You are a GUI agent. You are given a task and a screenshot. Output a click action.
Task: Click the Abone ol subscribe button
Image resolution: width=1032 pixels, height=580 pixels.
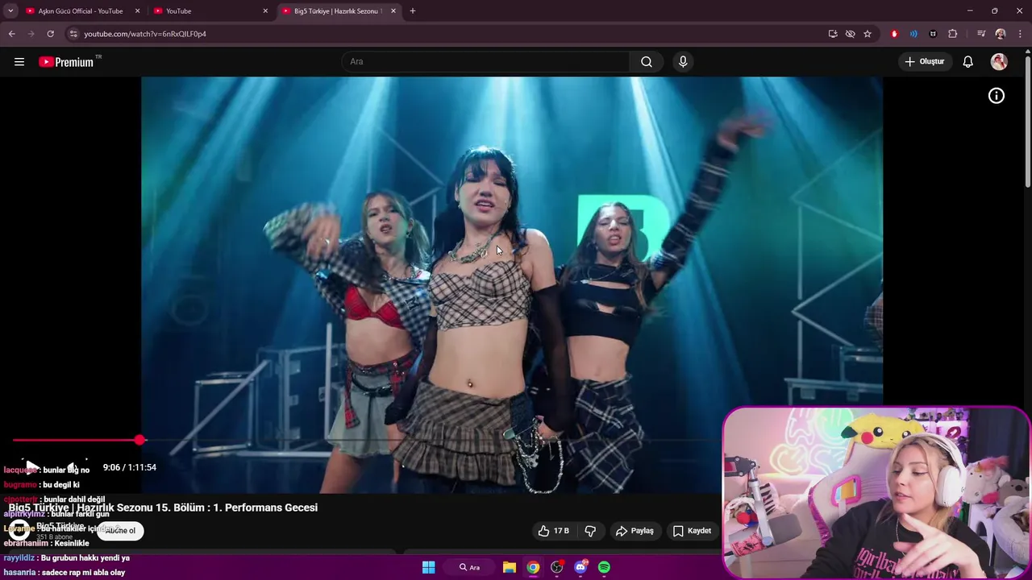tap(120, 530)
